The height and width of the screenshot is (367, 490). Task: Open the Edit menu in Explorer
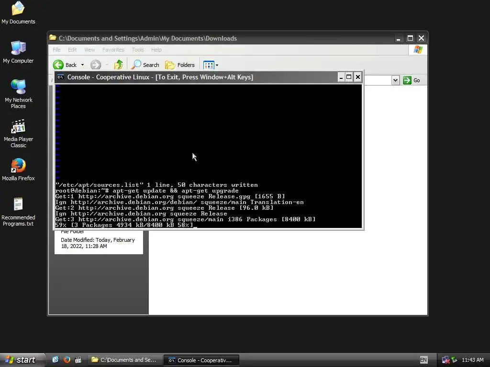[72, 50]
